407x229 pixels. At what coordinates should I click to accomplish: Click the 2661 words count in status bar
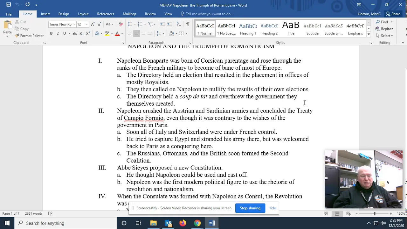pyautogui.click(x=34, y=214)
